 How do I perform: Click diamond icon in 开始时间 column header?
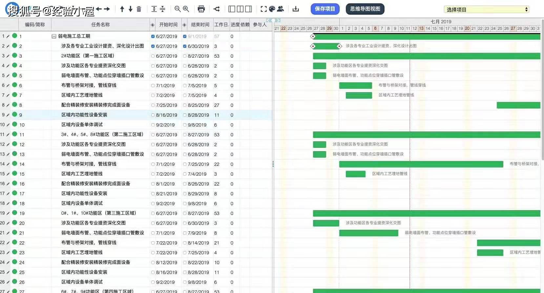pyautogui.click(x=153, y=25)
